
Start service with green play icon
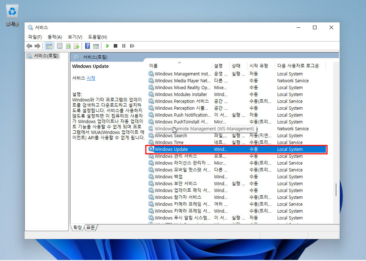pyautogui.click(x=107, y=46)
